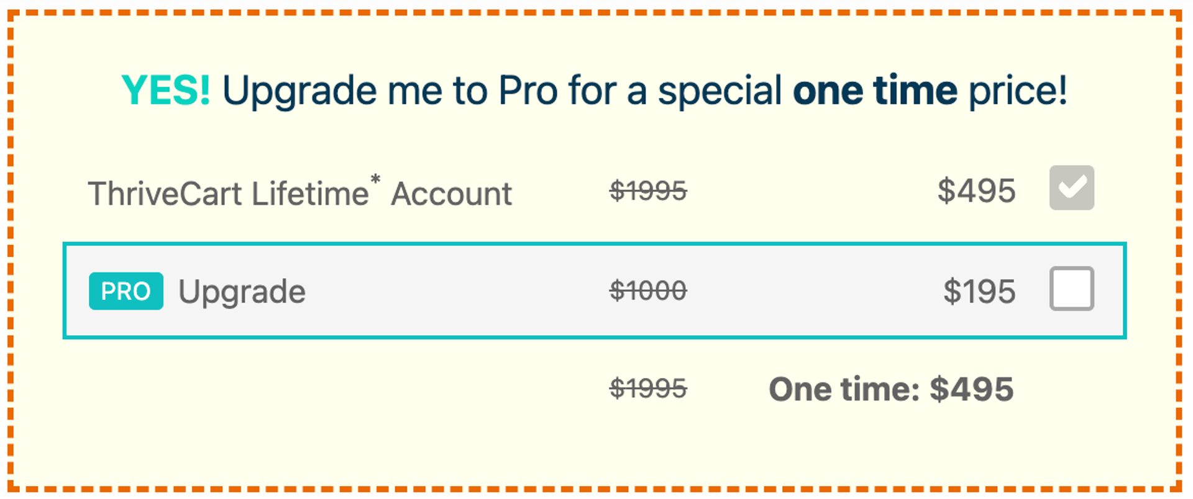Click the word 'special' in the heading

pyautogui.click(x=720, y=91)
